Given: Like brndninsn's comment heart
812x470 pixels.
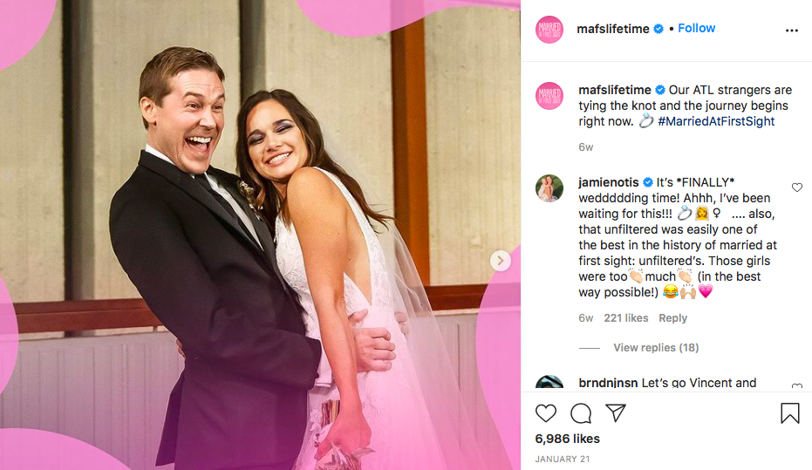Looking at the screenshot, I should click(797, 386).
